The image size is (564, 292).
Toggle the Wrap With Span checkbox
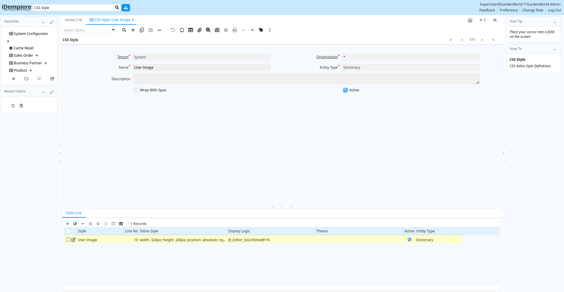tap(136, 90)
